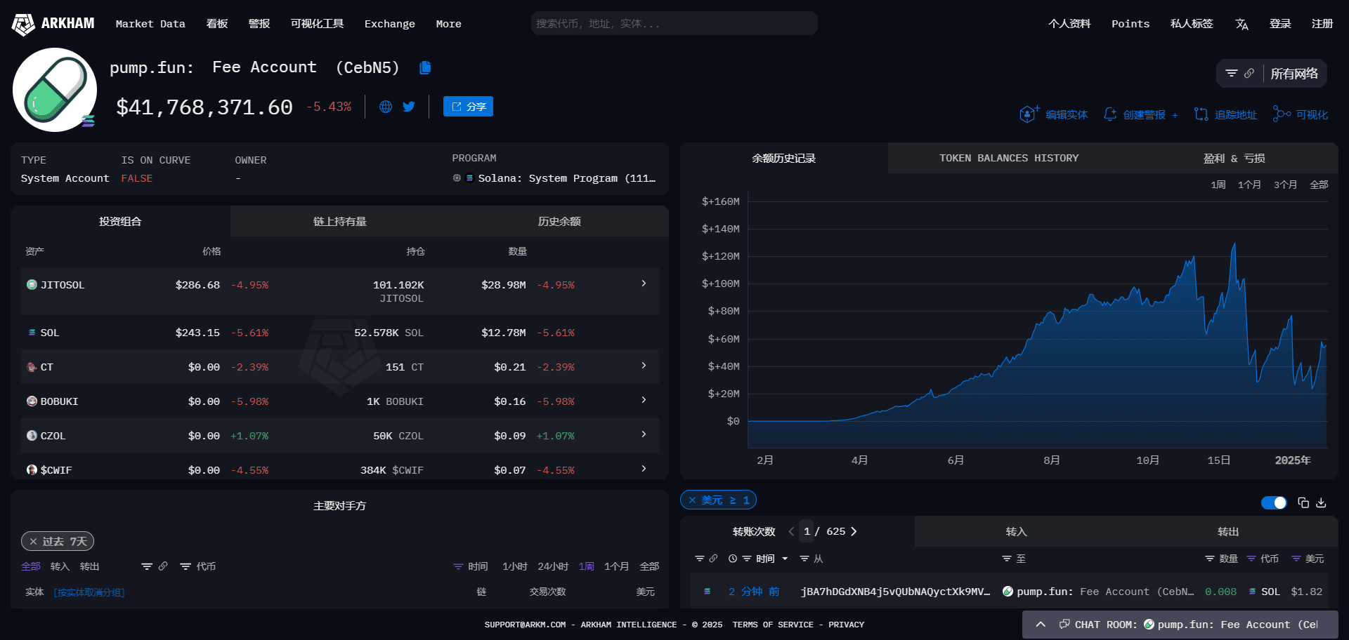Open the language translation icon in header
Viewport: 1349px width, 640px height.
point(1242,24)
